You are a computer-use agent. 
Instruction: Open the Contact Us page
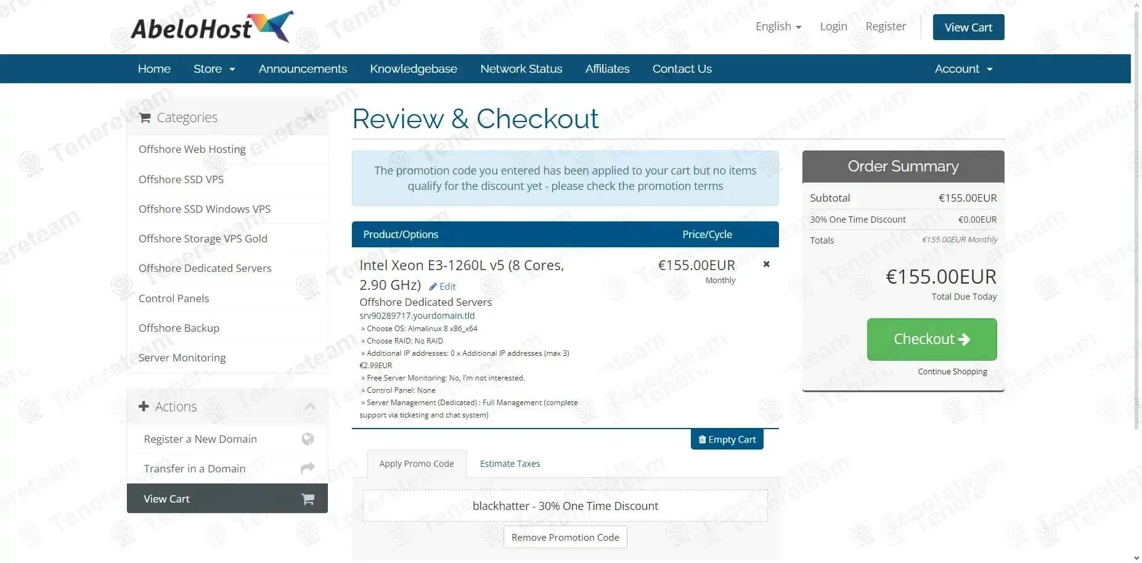(682, 69)
